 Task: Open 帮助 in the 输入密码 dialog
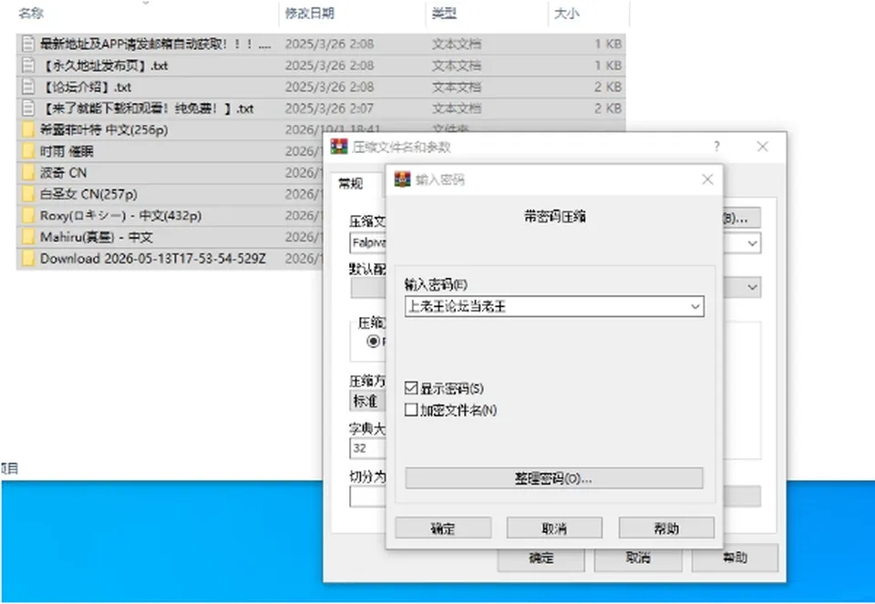pyautogui.click(x=666, y=528)
